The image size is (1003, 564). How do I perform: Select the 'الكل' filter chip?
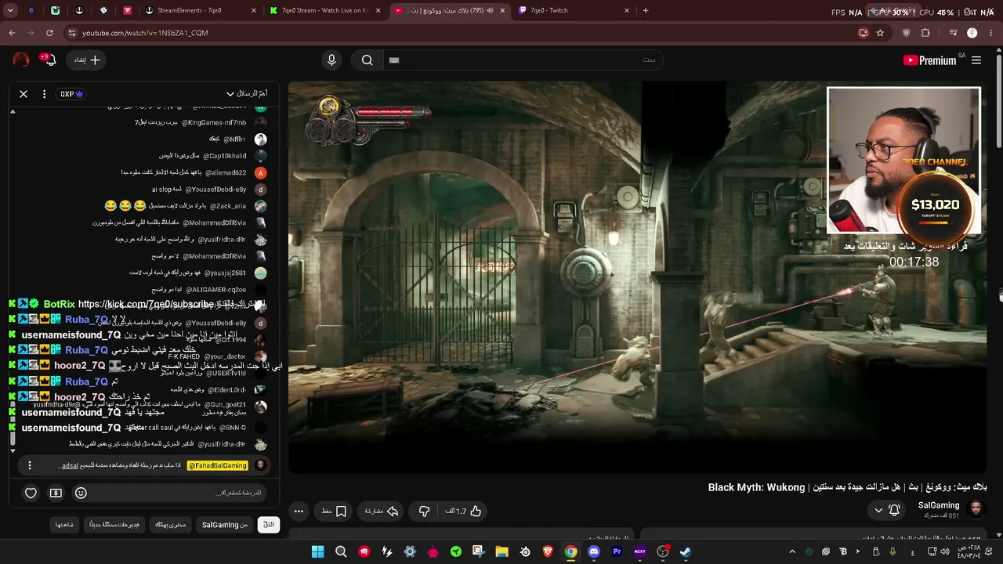269,525
